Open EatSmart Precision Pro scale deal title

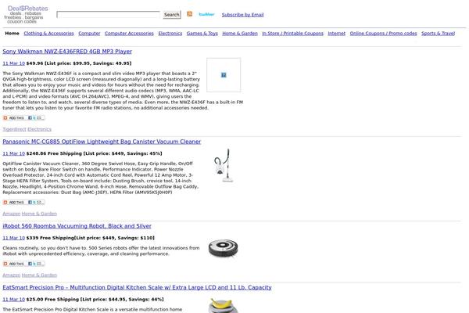pyautogui.click(x=137, y=287)
